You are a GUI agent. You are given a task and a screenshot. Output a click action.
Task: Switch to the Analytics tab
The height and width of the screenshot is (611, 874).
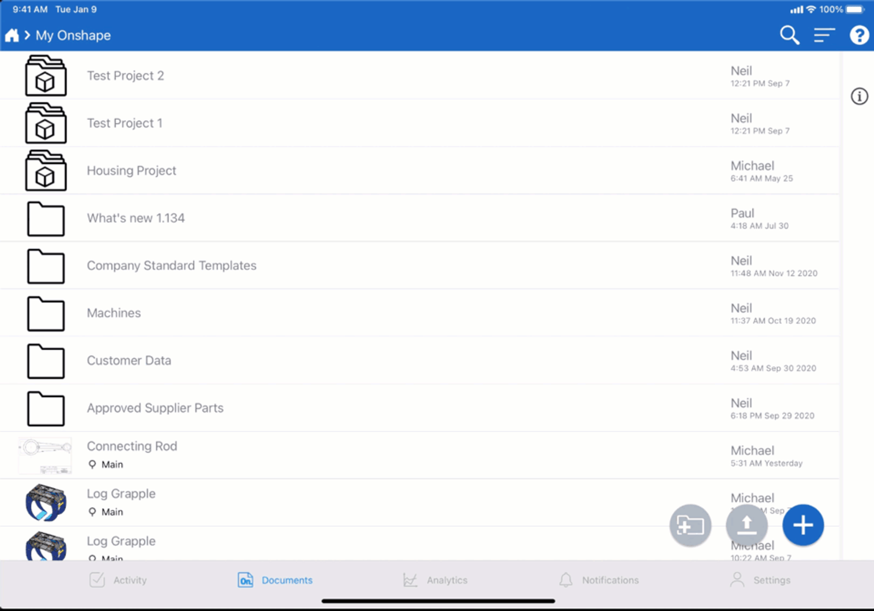(x=435, y=580)
